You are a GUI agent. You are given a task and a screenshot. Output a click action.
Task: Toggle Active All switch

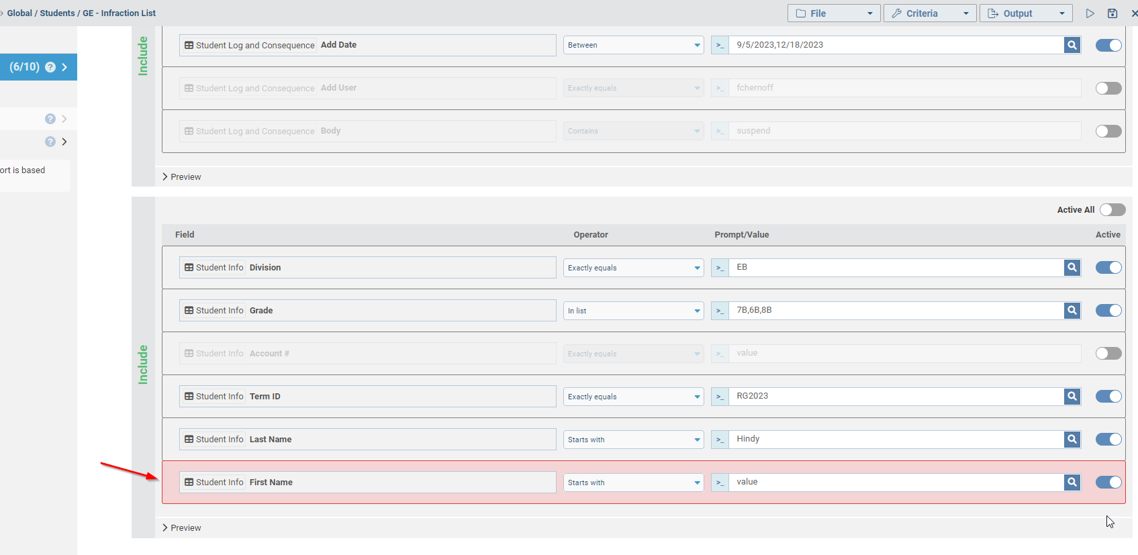[x=1112, y=209]
